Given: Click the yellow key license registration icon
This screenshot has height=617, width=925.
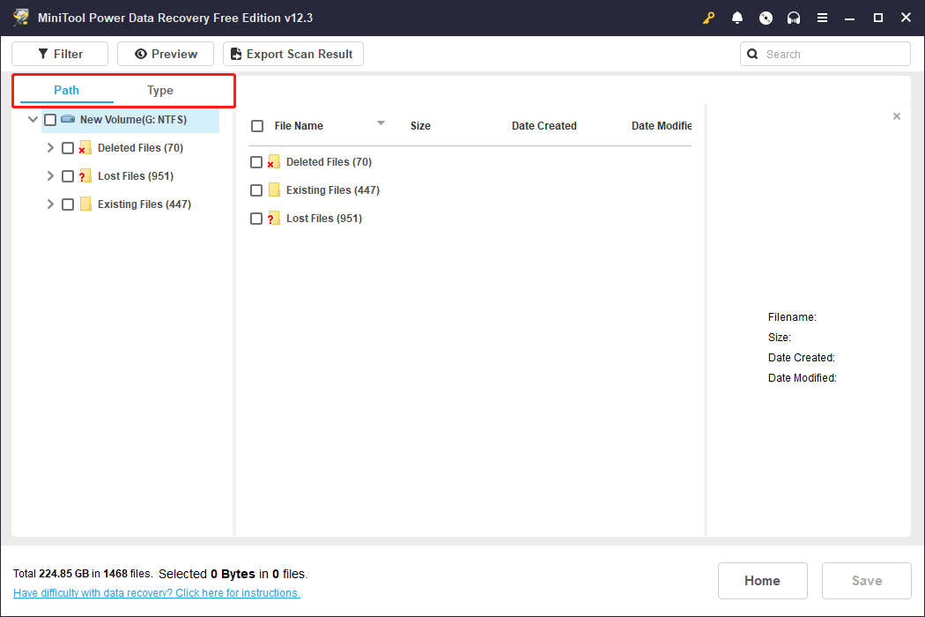Looking at the screenshot, I should click(709, 18).
